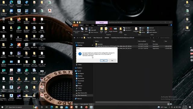Click Copy path in the ribbon
This screenshot has width=193, height=109.
pos(93,30)
